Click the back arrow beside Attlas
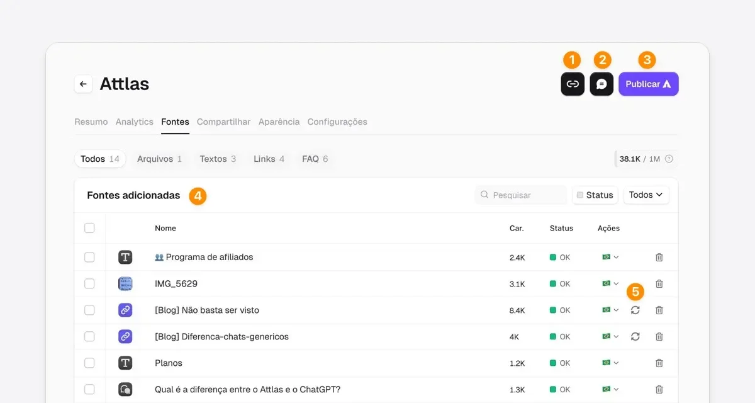The height and width of the screenshot is (403, 755). [83, 83]
